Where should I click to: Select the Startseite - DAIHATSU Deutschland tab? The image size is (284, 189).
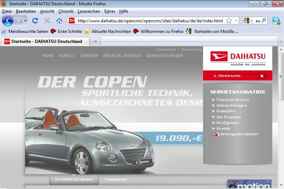pyautogui.click(x=45, y=42)
